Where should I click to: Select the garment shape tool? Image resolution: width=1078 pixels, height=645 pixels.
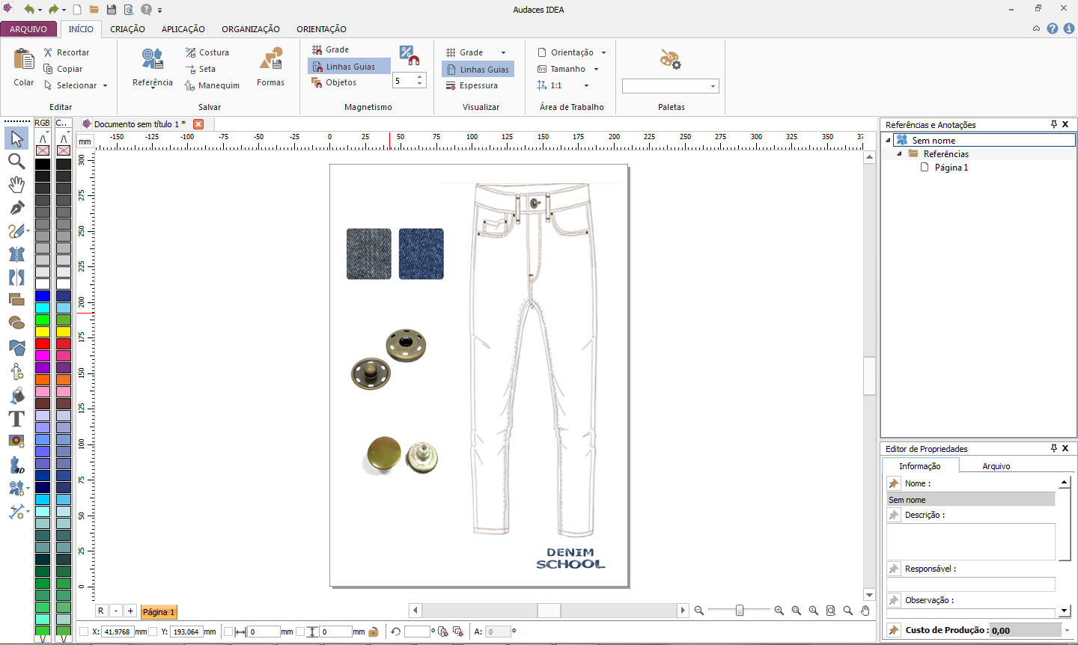tap(16, 254)
